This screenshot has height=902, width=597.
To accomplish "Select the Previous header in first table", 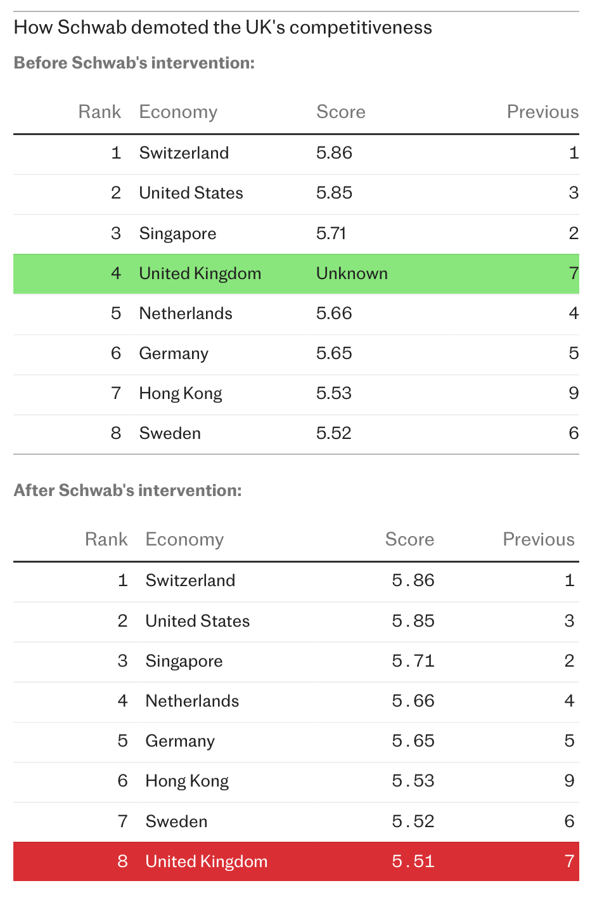I will 542,112.
